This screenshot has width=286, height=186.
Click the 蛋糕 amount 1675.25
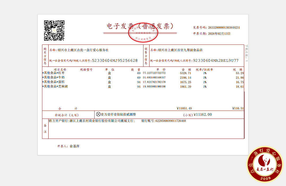point(185,82)
